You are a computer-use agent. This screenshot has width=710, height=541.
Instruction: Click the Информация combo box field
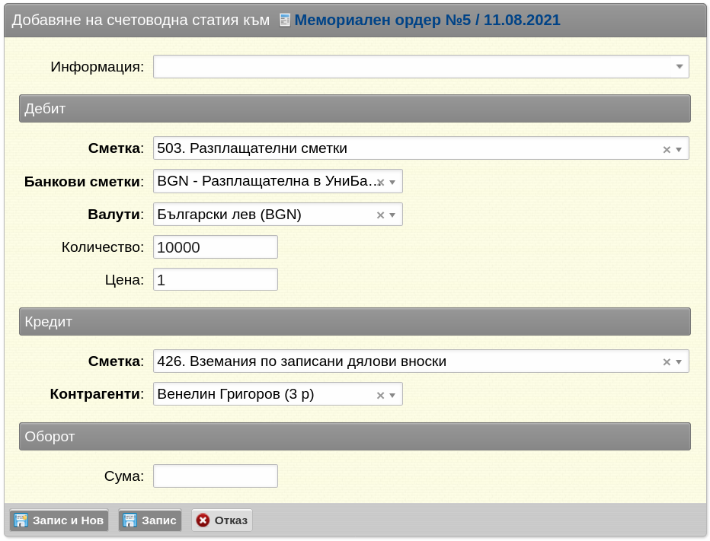[x=421, y=66]
